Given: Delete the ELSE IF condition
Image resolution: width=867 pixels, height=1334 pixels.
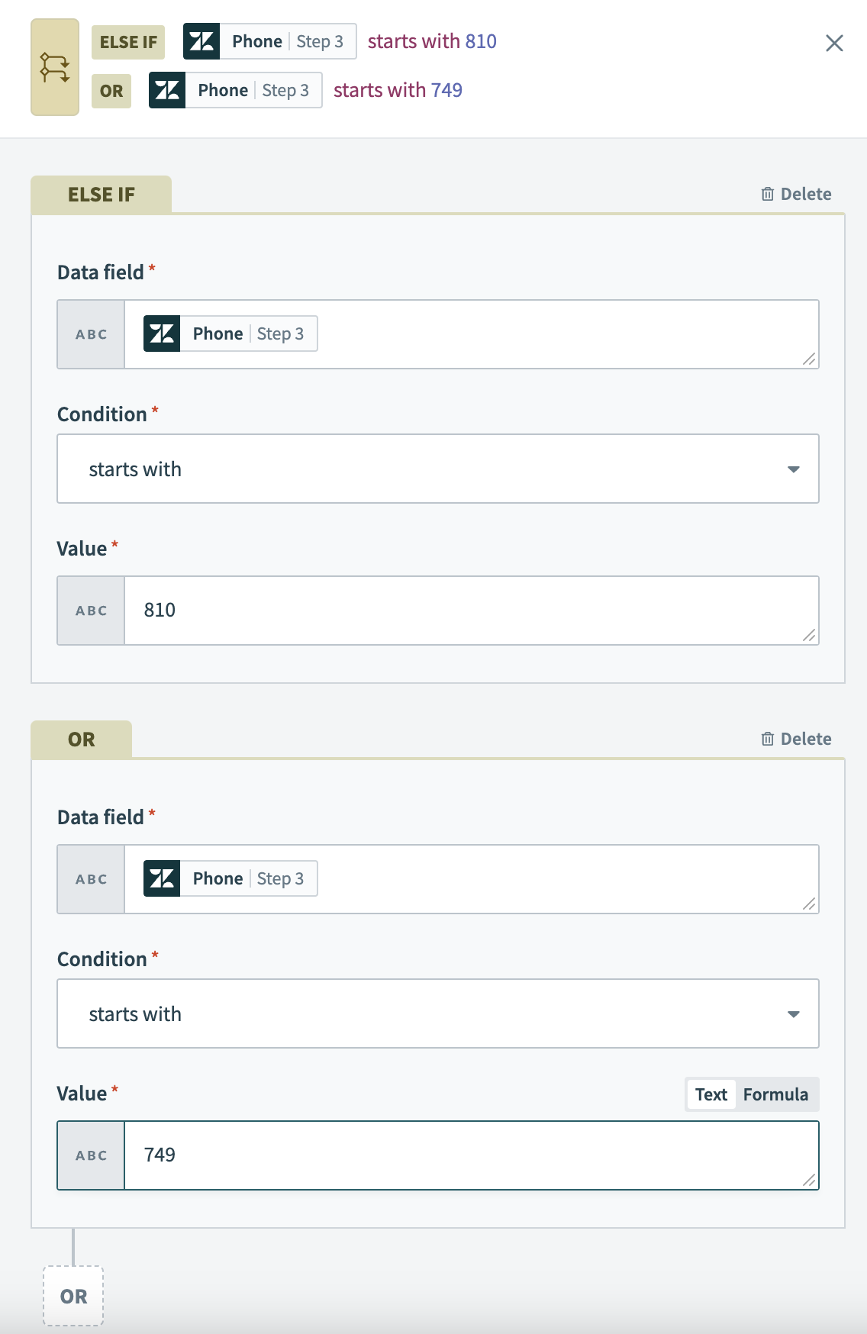Looking at the screenshot, I should click(796, 194).
